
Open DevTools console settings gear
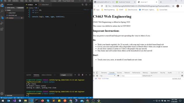pos(182,76)
